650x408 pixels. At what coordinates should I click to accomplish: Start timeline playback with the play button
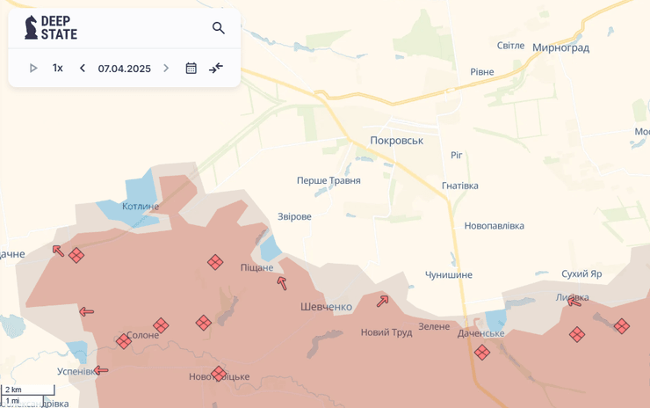pyautogui.click(x=33, y=68)
